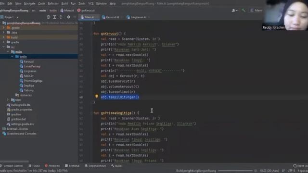Expand the test folder
The width and height of the screenshot is (308, 173).
point(8,100)
